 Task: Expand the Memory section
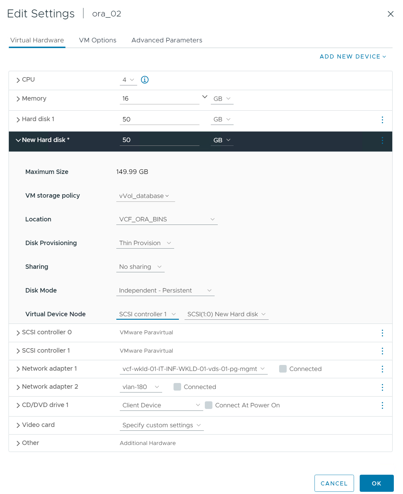(x=18, y=99)
